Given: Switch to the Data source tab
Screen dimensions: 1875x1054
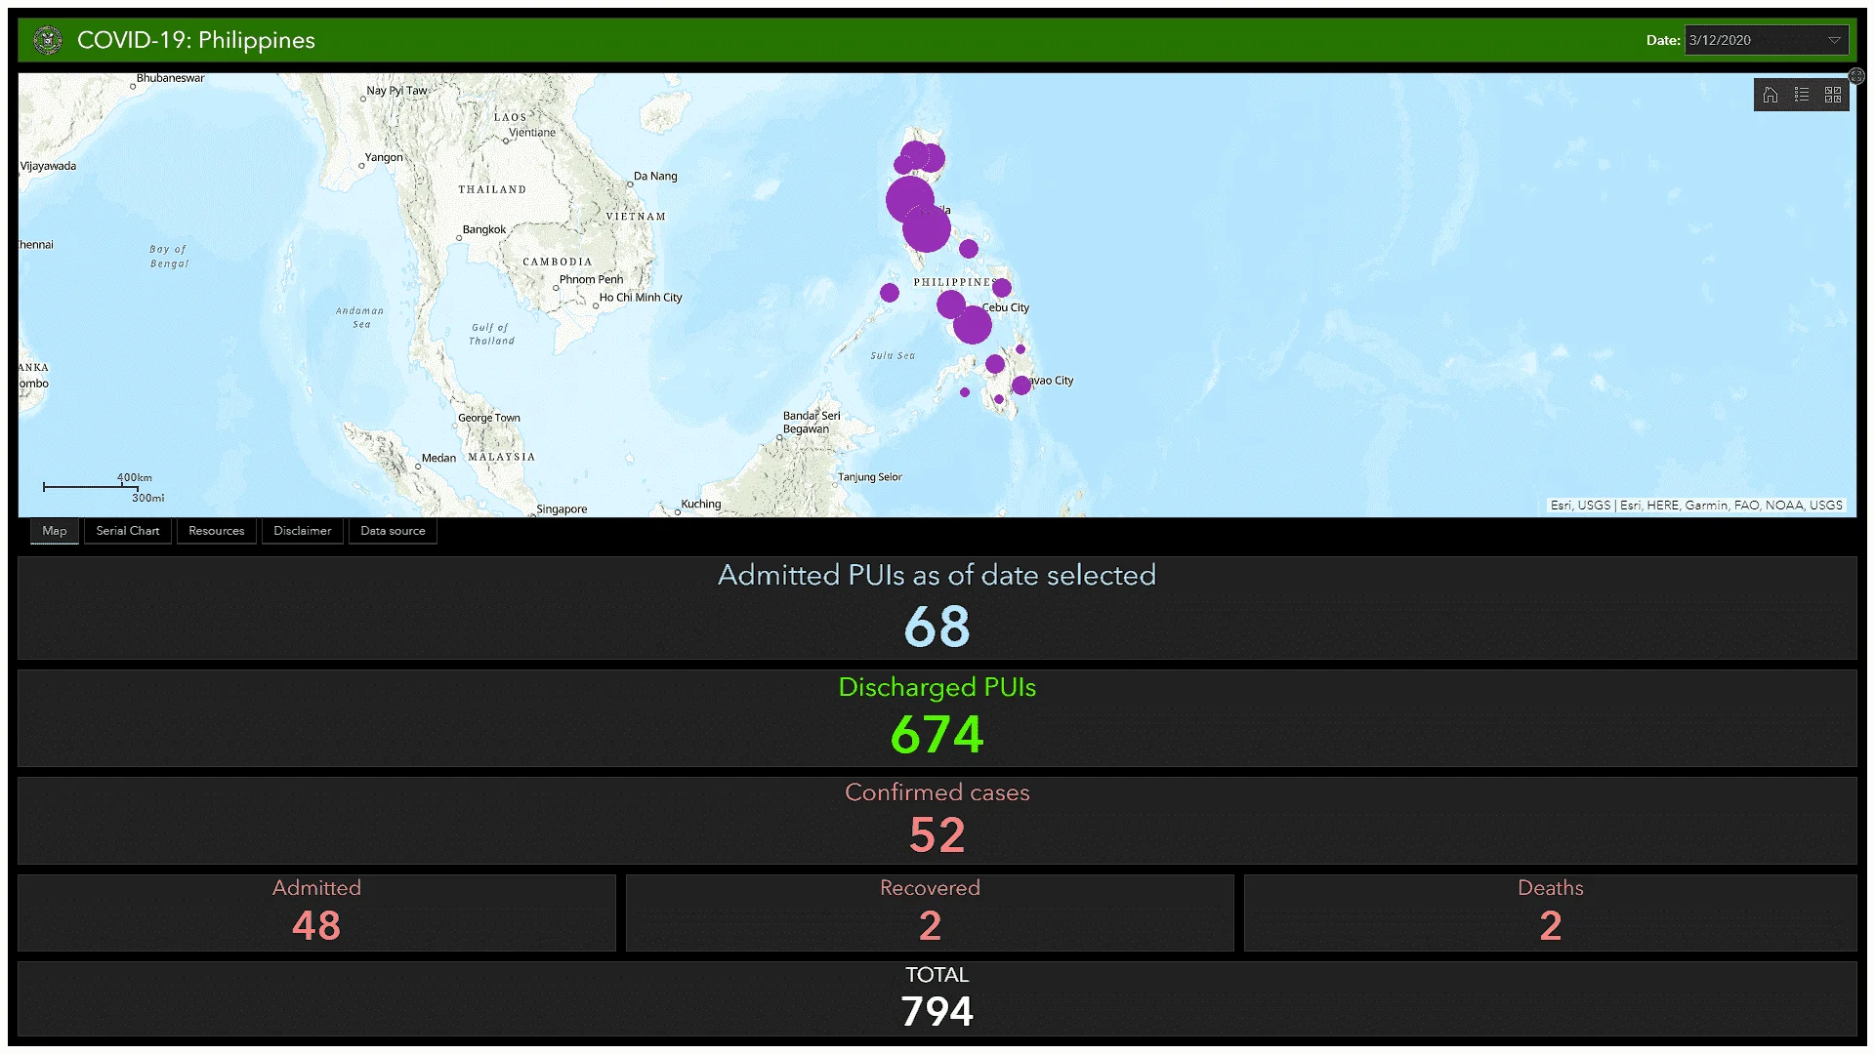Looking at the screenshot, I should tap(393, 531).
